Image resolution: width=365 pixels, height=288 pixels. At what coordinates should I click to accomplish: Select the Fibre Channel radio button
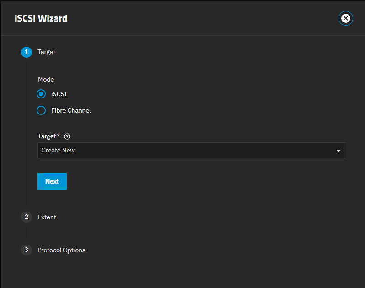click(x=41, y=110)
